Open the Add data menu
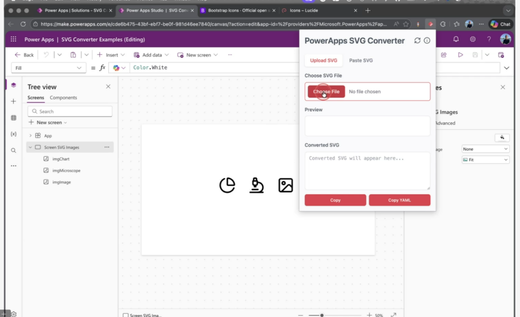 151,55
